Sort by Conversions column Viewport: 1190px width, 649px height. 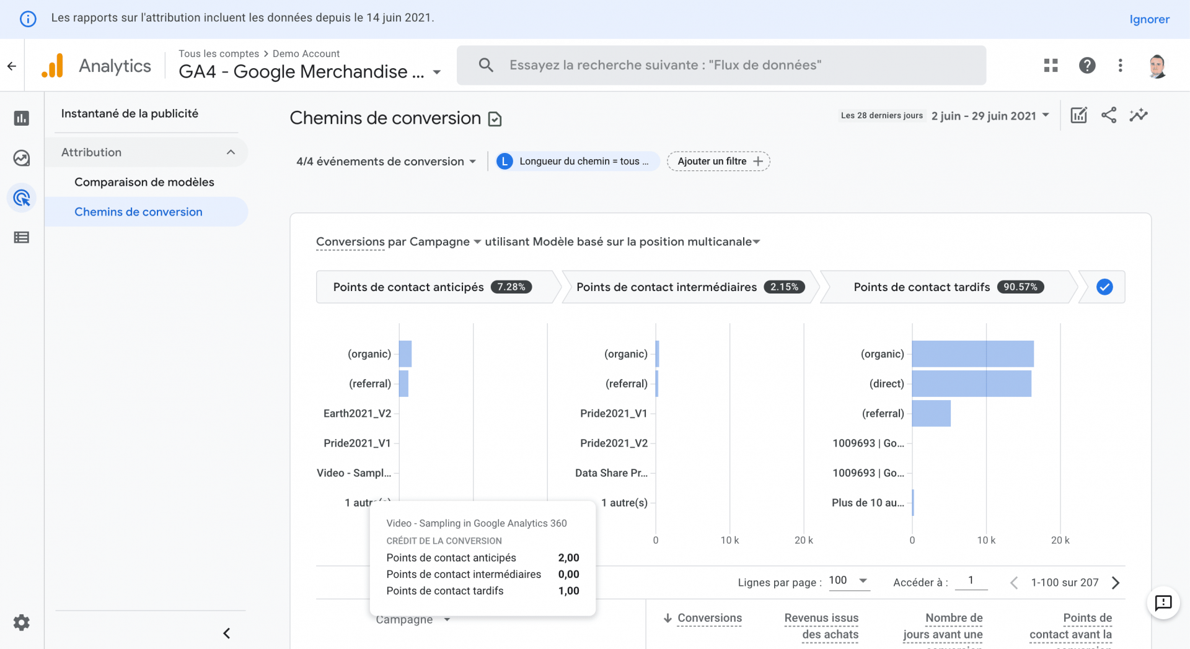tap(710, 618)
